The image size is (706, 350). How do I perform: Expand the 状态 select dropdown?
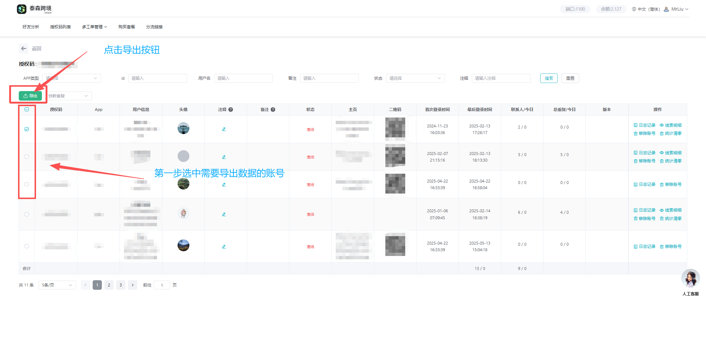coord(415,78)
